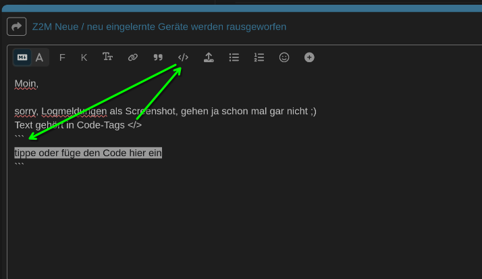Click highlighted text 'tippe oder füge den Code hier ein'
The height and width of the screenshot is (279, 482).
[x=88, y=153]
